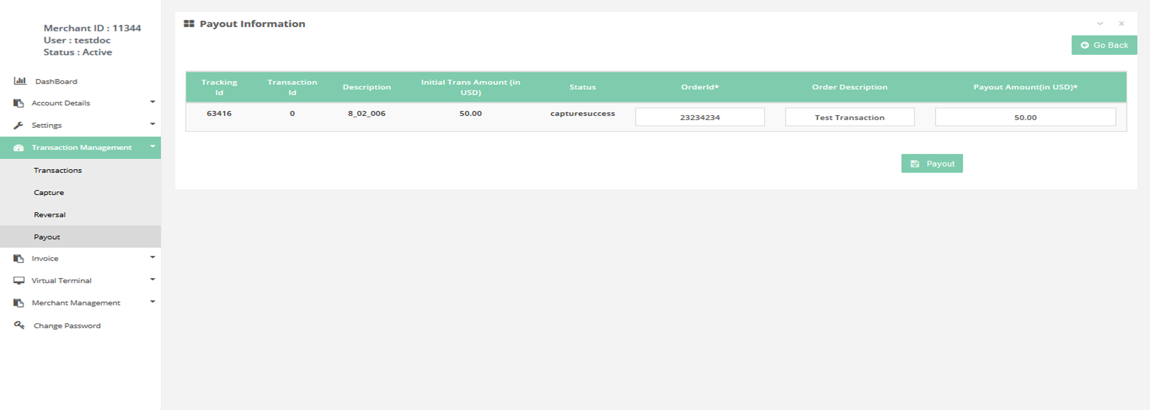This screenshot has height=410, width=1150.
Task: Expand the Invoice submenu arrow
Action: coord(152,257)
